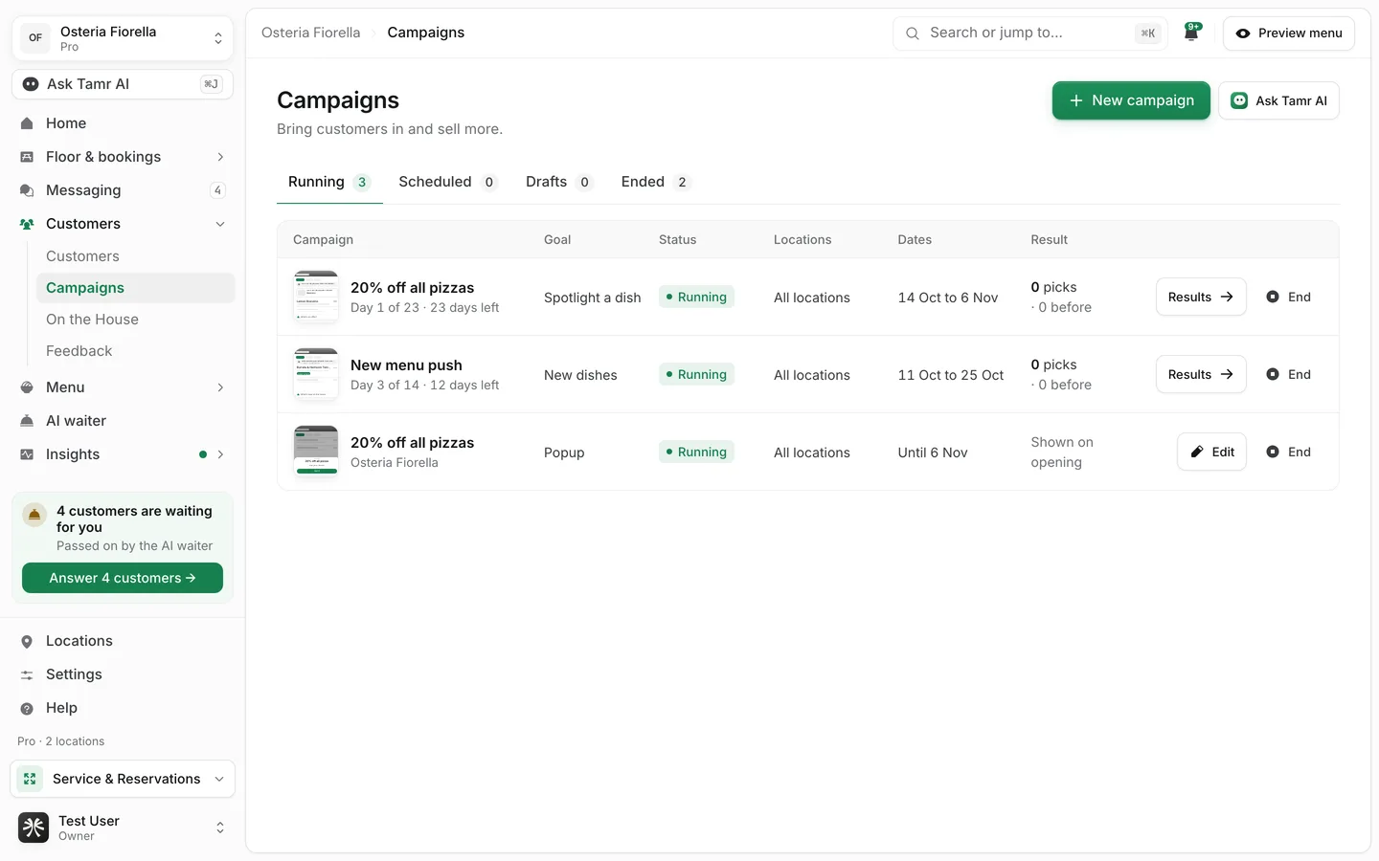This screenshot has width=1379, height=861.
Task: Open the Ended tab
Action: 655,182
